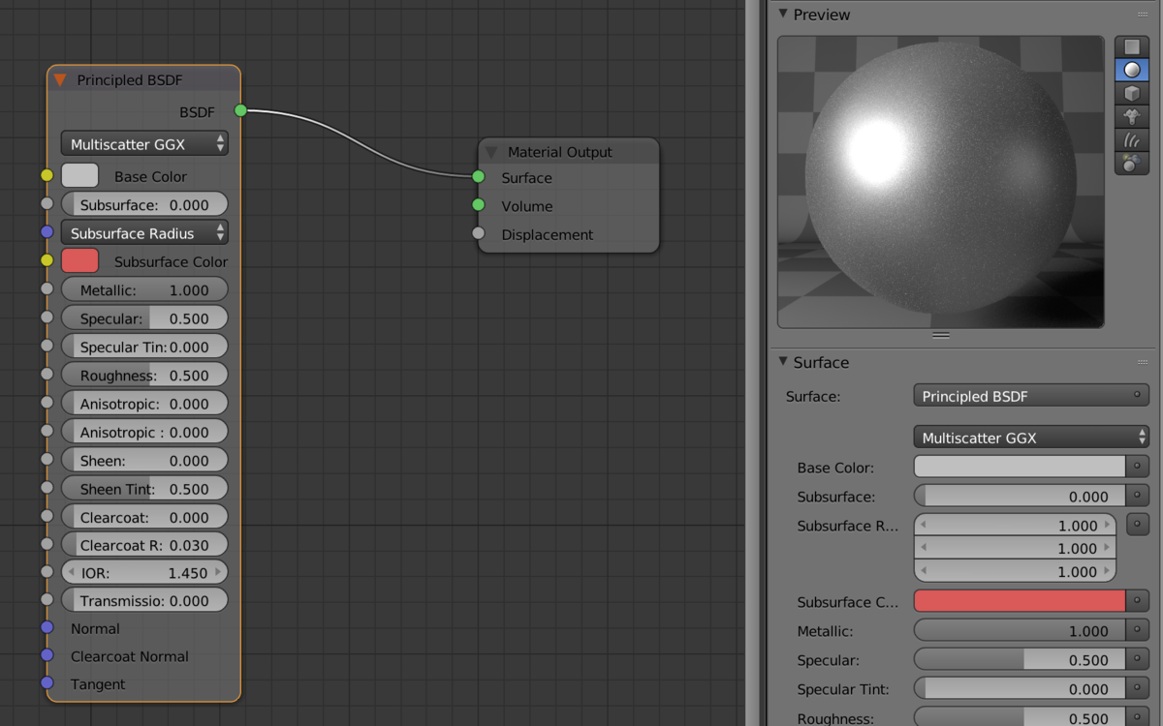Click the node Metallic 1.000 slider
The image size is (1163, 726).
point(144,289)
